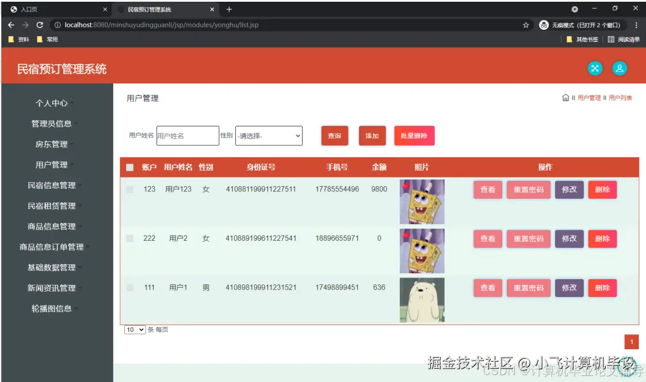The image size is (646, 382).
Task: Toggle the fullscreen arrows icon in header
Action: click(595, 68)
